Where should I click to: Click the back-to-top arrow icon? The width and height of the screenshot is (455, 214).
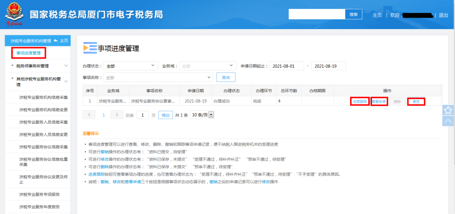coord(448,120)
